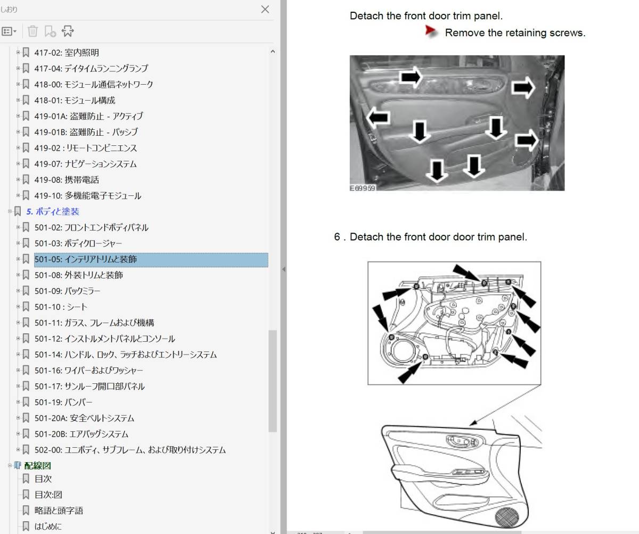Click the book icon beside 配線図

[18, 465]
